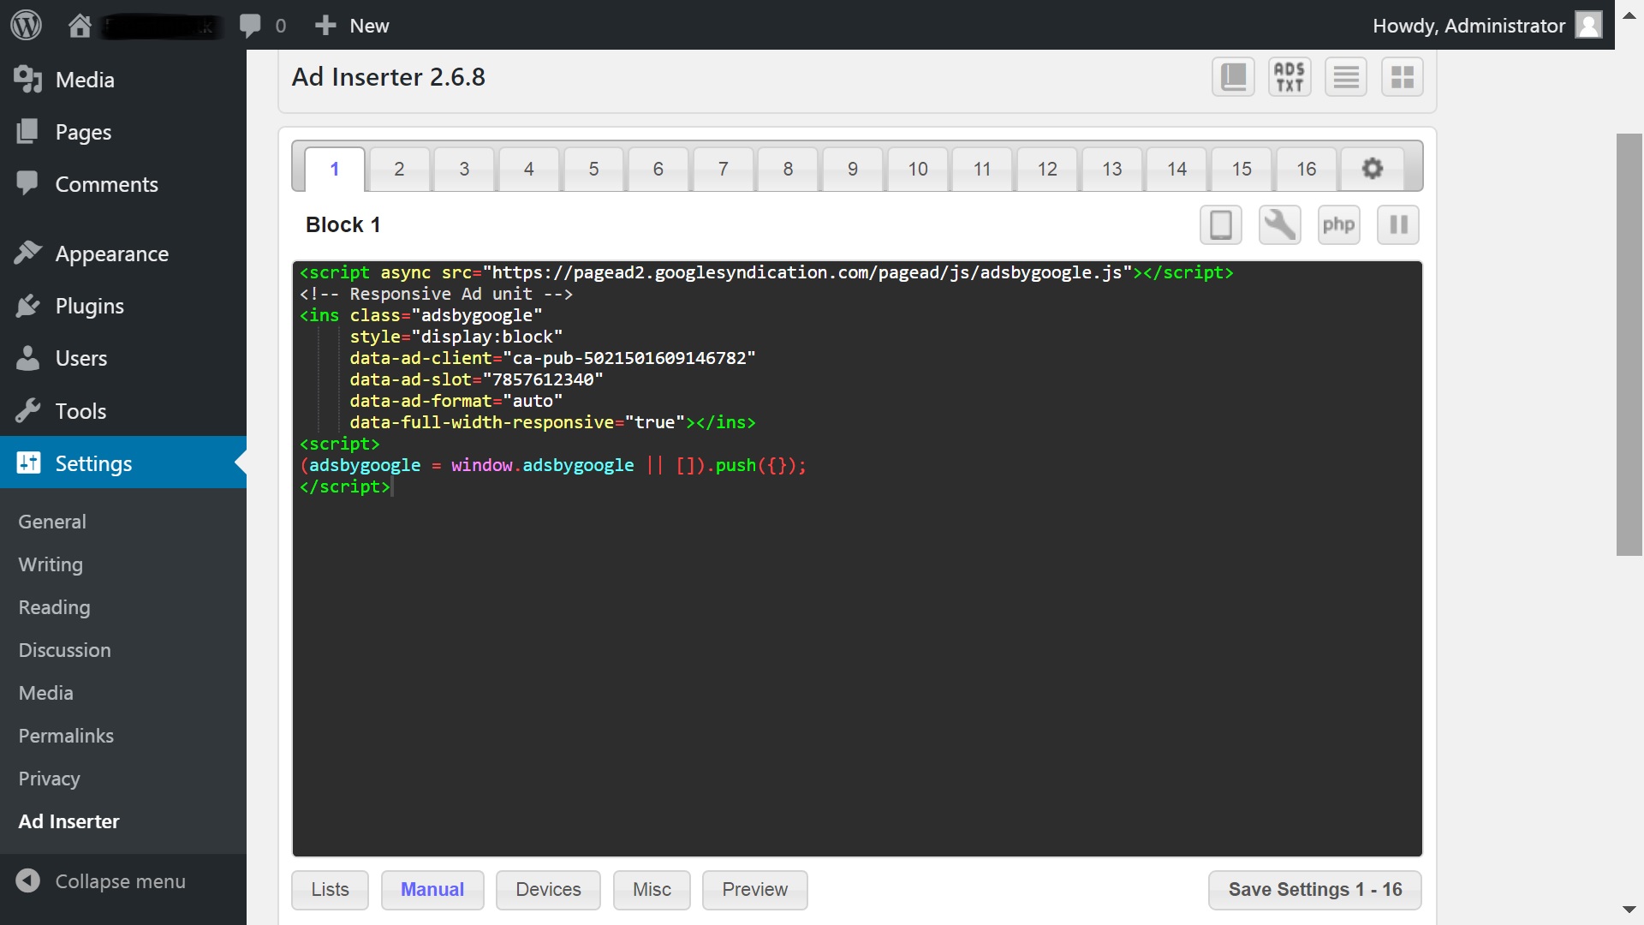Collapse the admin sidebar menu
Image resolution: width=1644 pixels, height=925 pixels.
(100, 881)
